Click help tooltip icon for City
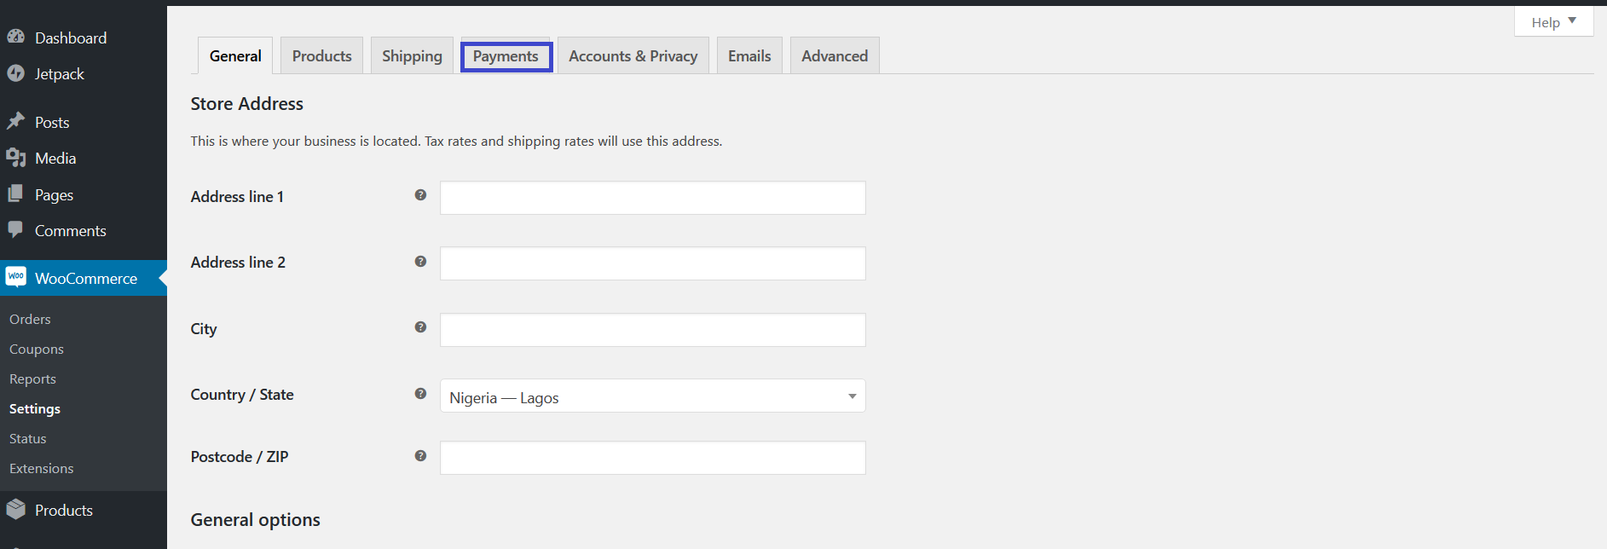 420,327
